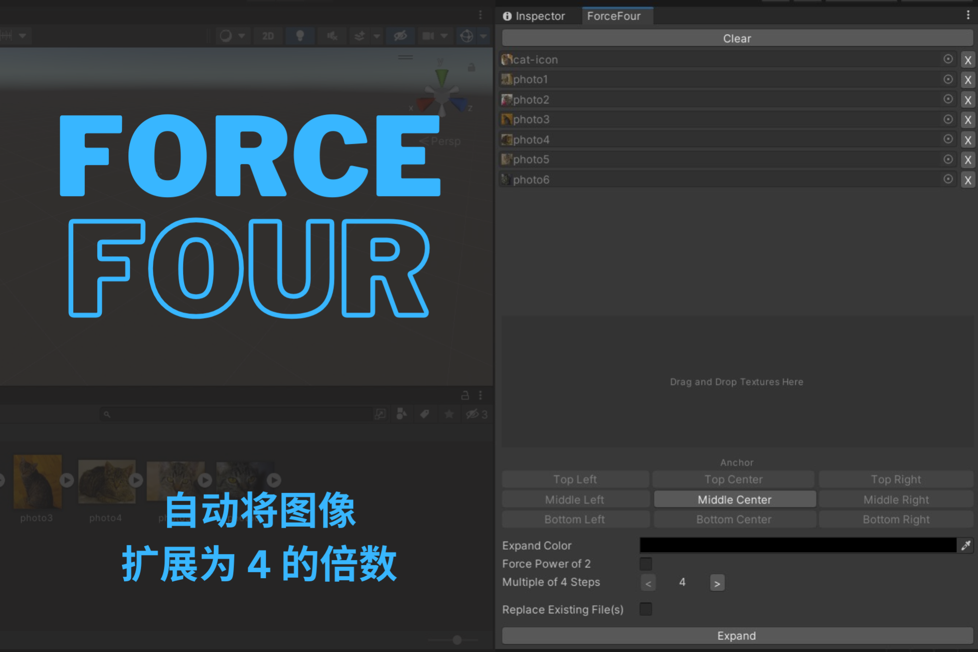Open object picker for photo4

pyautogui.click(x=948, y=139)
